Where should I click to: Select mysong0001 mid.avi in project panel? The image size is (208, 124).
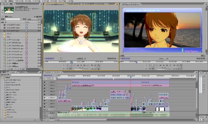(13, 28)
